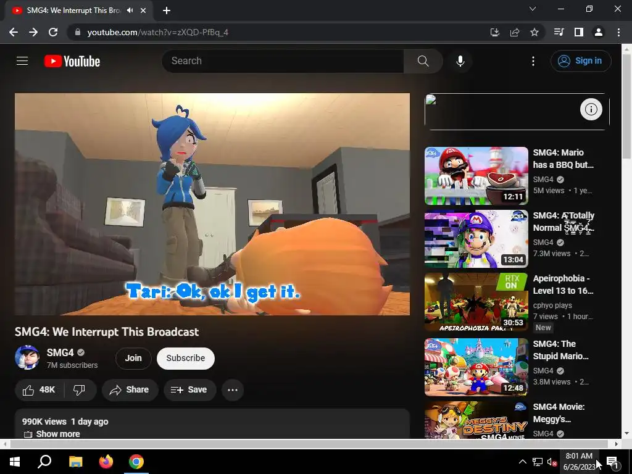Click the horizontal page scrollbar
The width and height of the screenshot is (632, 474).
309,444
